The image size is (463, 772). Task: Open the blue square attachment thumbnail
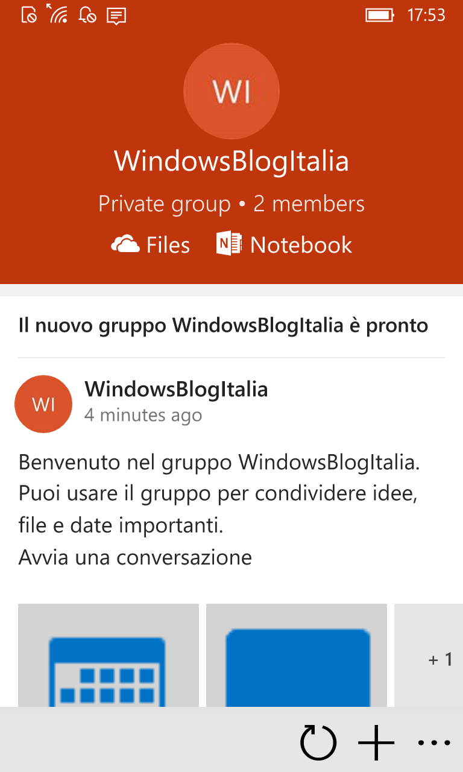point(297,655)
